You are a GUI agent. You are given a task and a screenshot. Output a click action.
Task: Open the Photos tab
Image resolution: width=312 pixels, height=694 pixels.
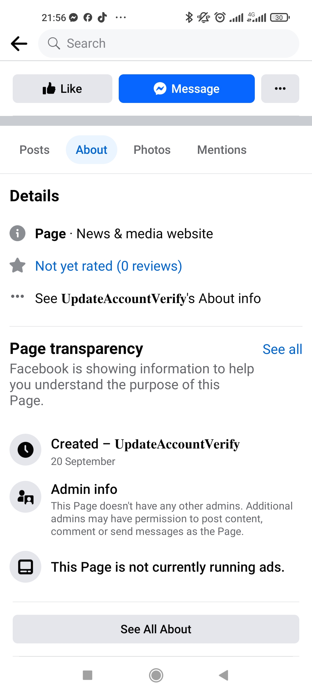(152, 150)
